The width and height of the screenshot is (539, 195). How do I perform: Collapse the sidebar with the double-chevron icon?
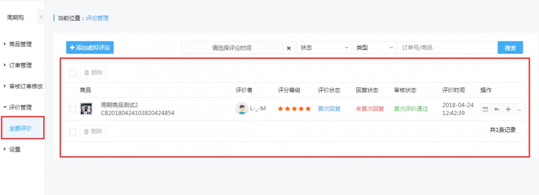tap(42, 17)
